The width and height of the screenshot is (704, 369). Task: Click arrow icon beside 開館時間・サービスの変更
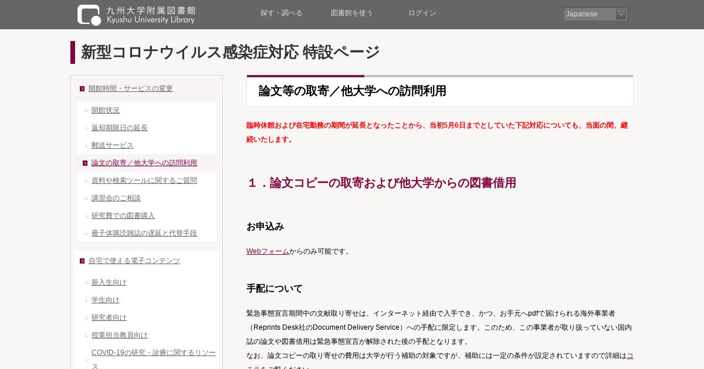pyautogui.click(x=82, y=89)
